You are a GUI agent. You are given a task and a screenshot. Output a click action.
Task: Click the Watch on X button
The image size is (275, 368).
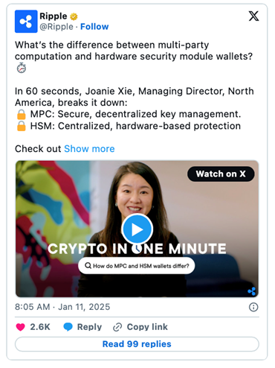tap(221, 174)
